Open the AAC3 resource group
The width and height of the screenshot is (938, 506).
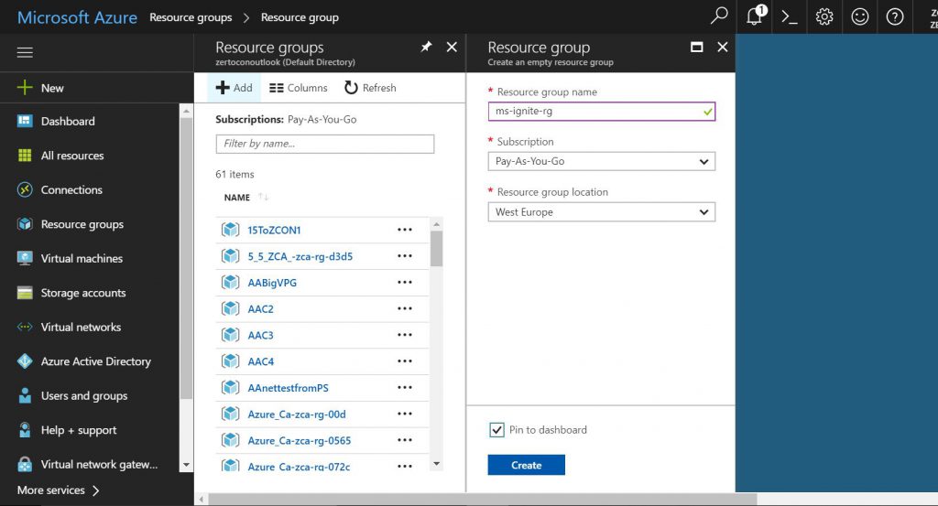point(261,335)
